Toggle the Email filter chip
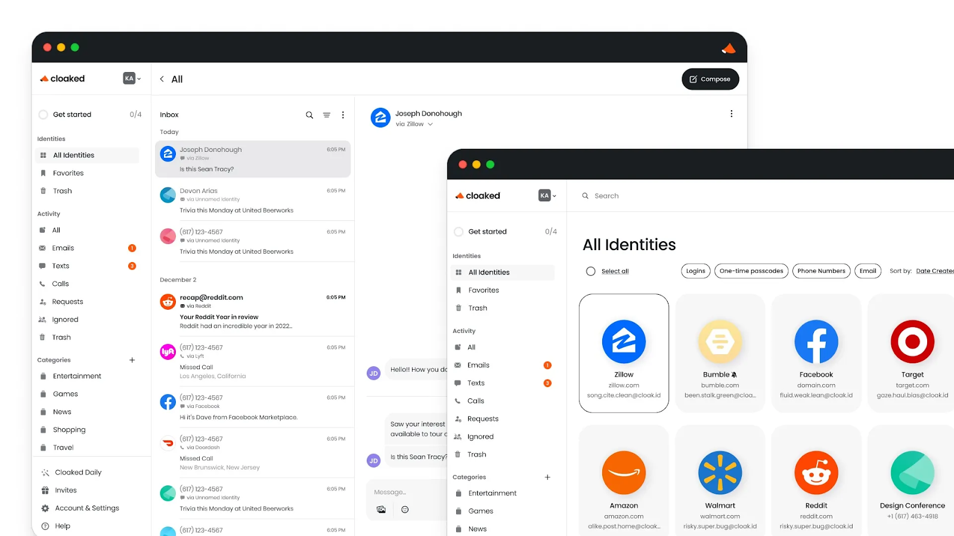954x536 pixels. point(868,271)
